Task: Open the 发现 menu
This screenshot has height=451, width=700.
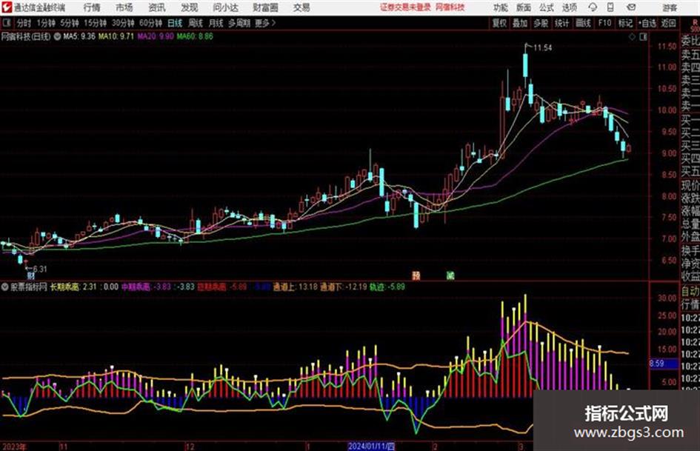Action: pyautogui.click(x=190, y=7)
